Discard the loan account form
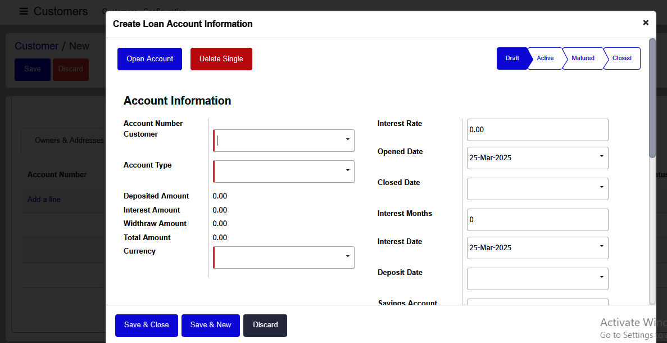This screenshot has height=343, width=667. click(x=265, y=325)
